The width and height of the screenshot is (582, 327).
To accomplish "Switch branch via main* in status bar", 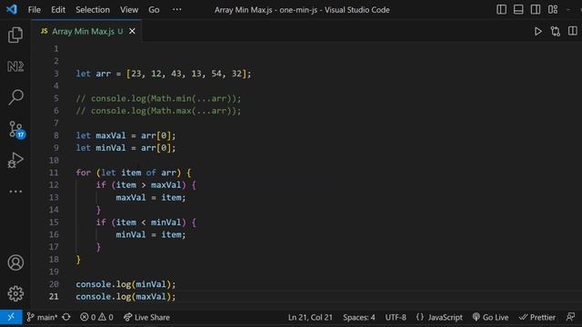I will [x=43, y=317].
